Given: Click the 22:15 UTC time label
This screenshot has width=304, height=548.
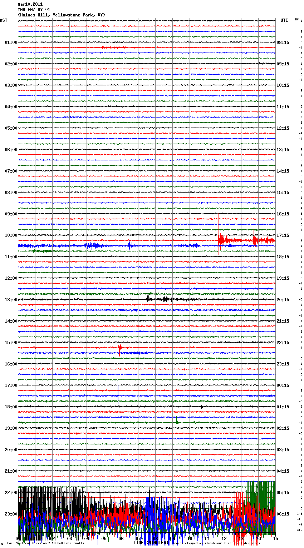Looking at the screenshot, I should pos(283,343).
